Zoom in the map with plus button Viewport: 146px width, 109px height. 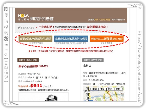point(87,98)
